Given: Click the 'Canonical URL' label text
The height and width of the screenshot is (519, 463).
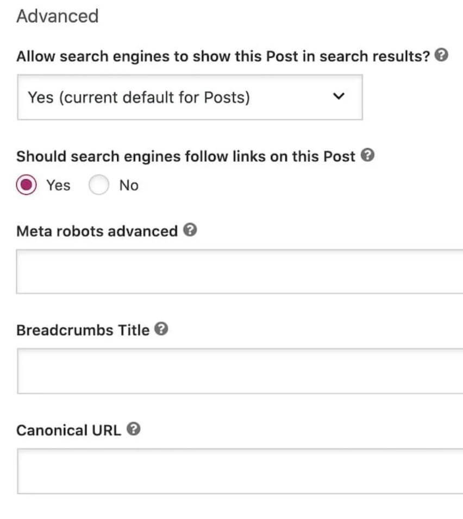Looking at the screenshot, I should [68, 431].
